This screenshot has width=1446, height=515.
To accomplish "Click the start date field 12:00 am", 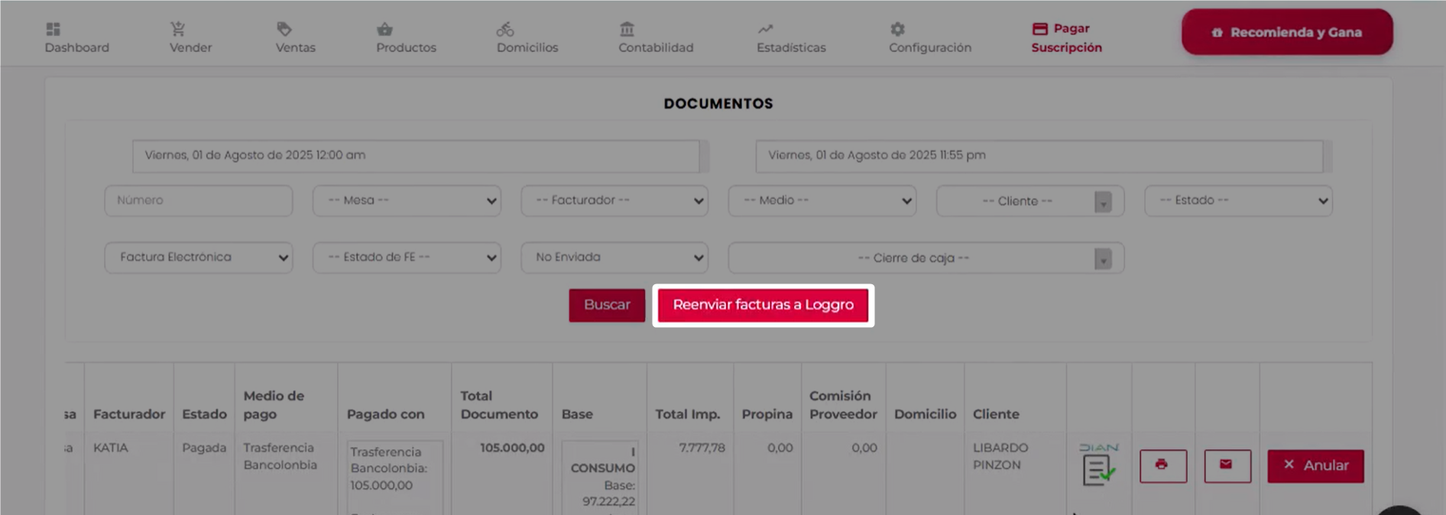I will (417, 155).
